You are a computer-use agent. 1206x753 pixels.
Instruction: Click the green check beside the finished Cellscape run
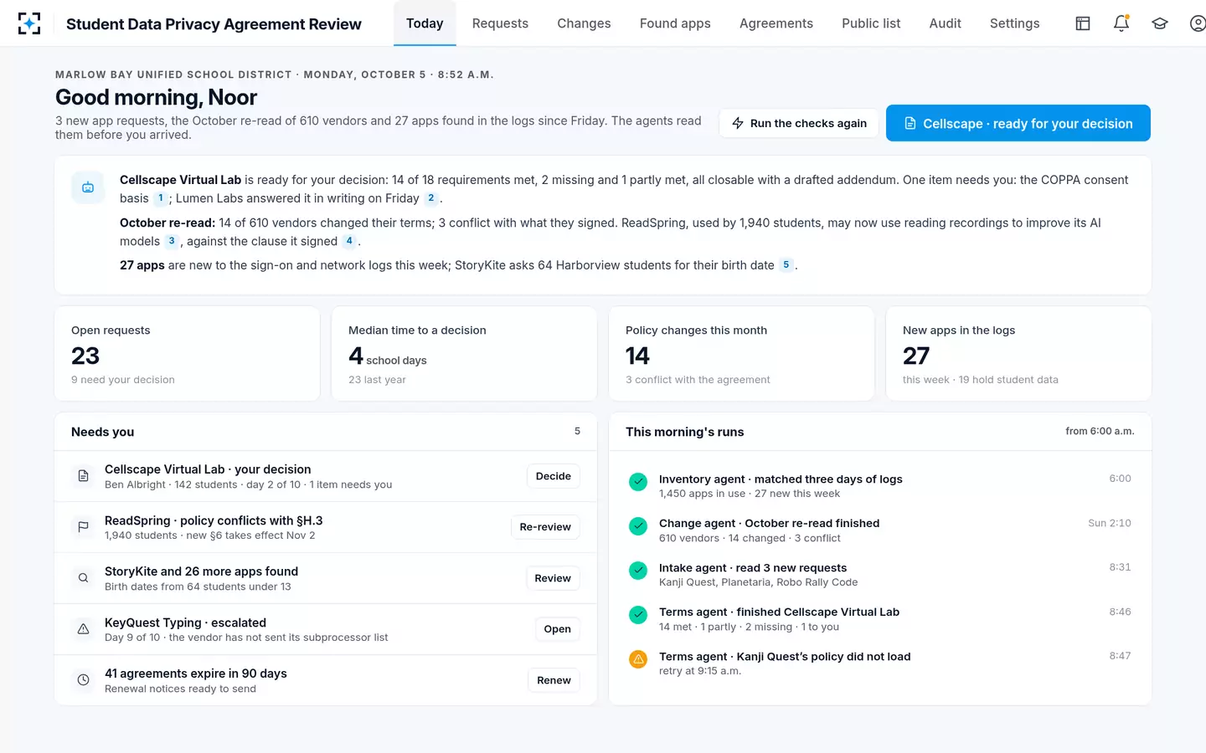point(638,614)
